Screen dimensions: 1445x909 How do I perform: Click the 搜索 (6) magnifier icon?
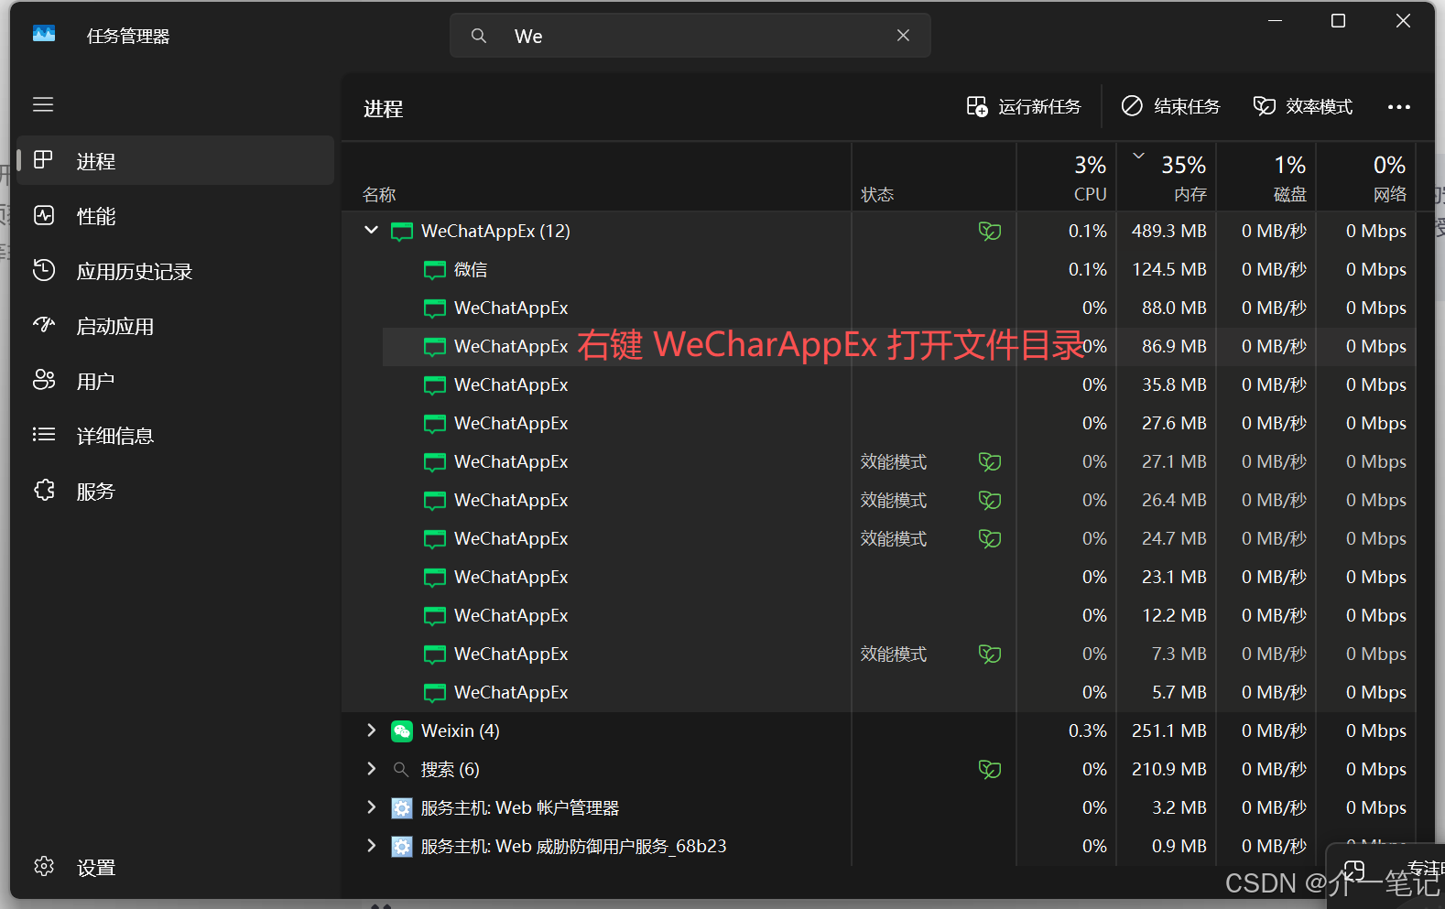[x=401, y=769]
